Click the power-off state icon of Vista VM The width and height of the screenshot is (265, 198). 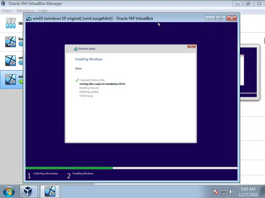(x=21, y=44)
